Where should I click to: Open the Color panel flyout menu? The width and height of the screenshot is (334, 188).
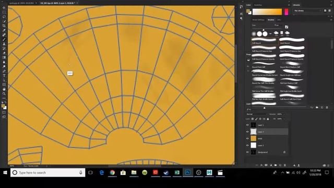[289, 5]
